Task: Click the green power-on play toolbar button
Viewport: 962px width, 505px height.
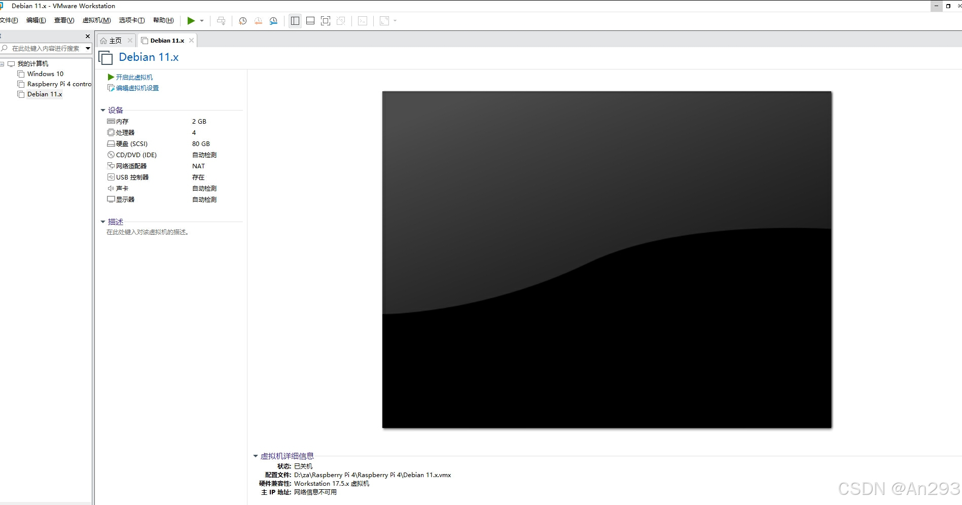Action: [x=191, y=21]
